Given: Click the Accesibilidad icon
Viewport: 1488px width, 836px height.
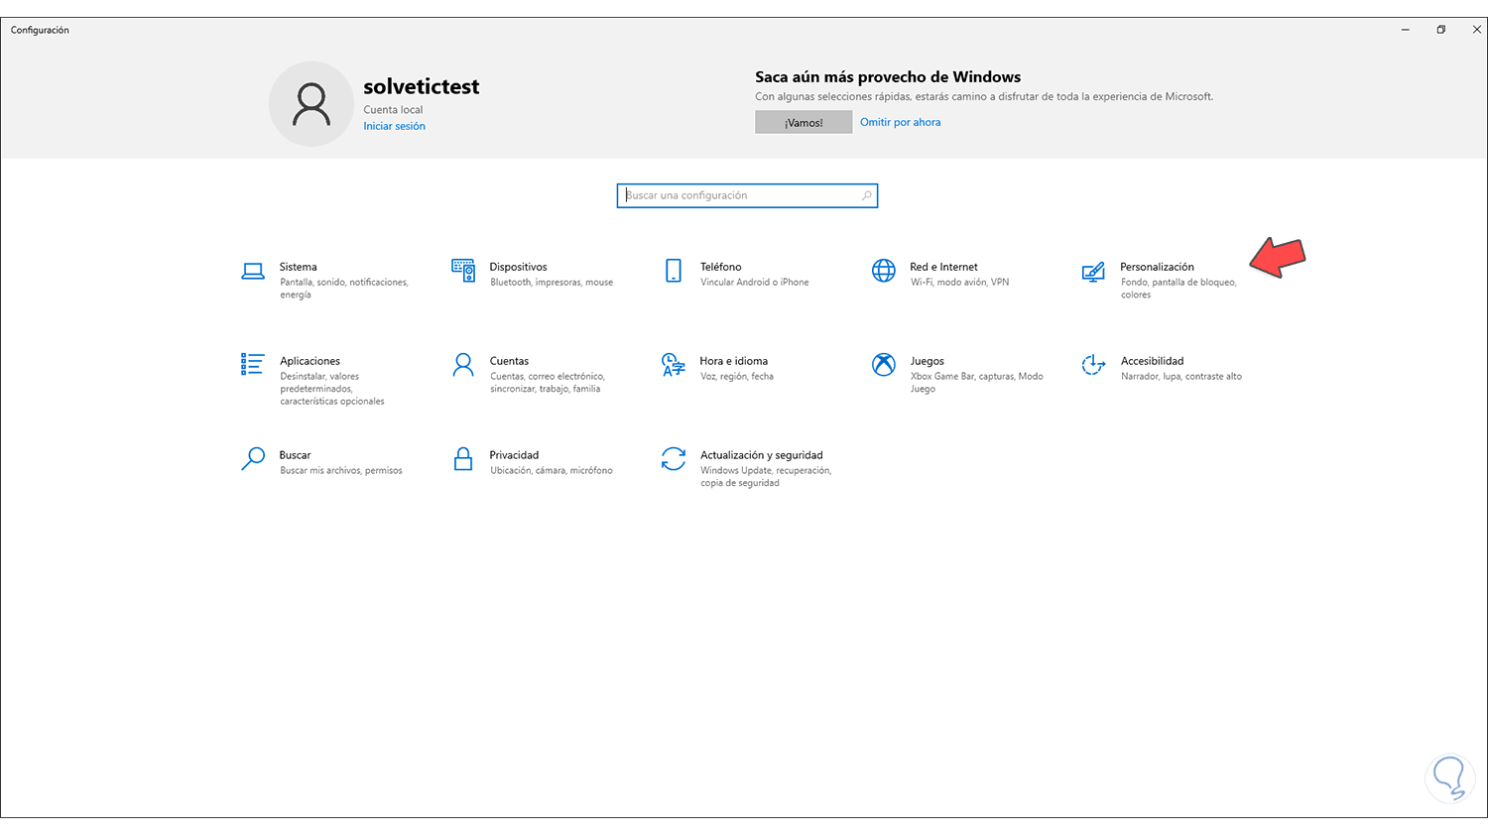Looking at the screenshot, I should coord(1093,364).
